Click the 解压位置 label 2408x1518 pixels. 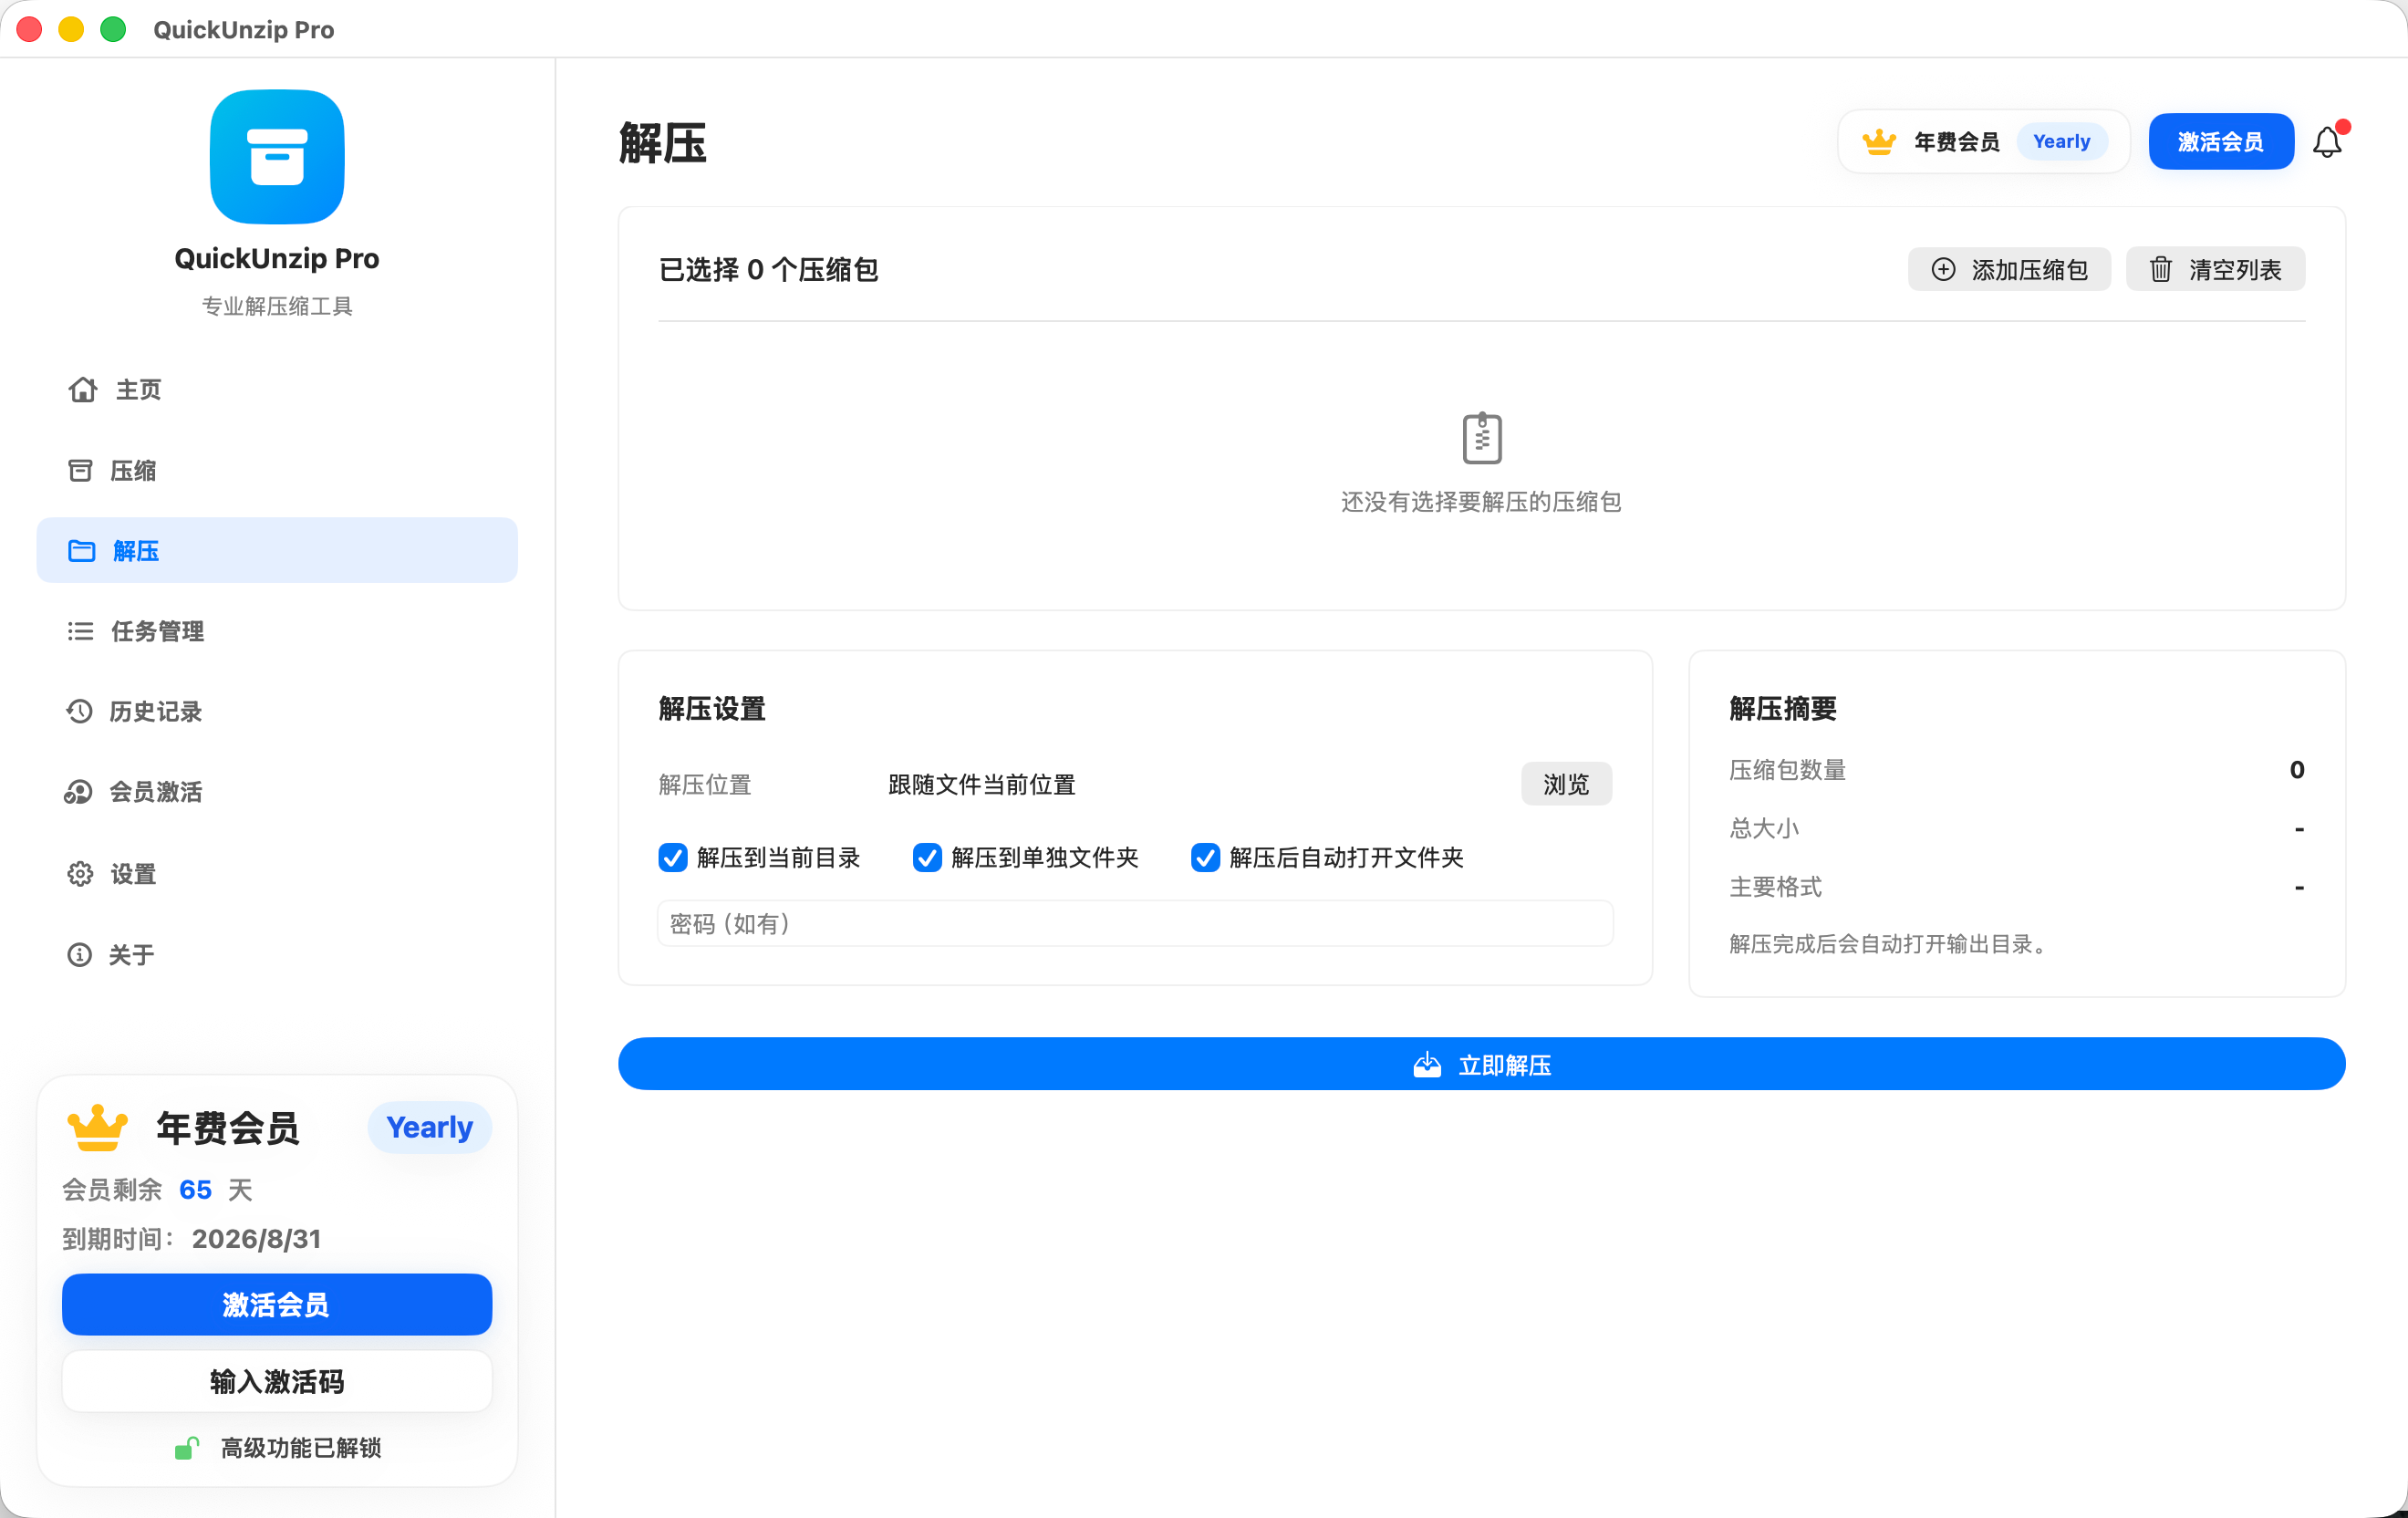pos(705,785)
